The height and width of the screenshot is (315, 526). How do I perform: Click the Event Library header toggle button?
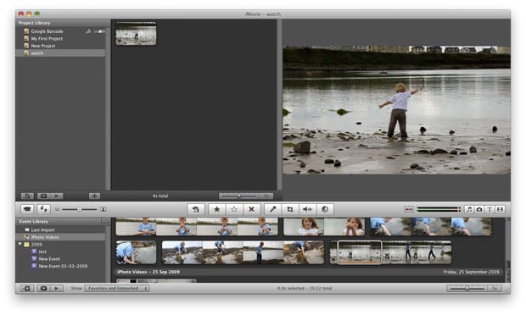point(106,222)
